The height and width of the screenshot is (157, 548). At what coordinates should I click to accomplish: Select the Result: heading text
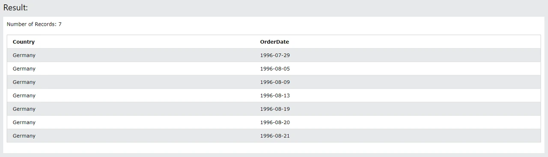click(x=15, y=7)
